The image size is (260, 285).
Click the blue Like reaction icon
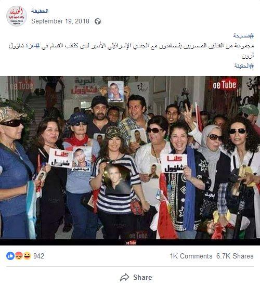click(x=10, y=256)
